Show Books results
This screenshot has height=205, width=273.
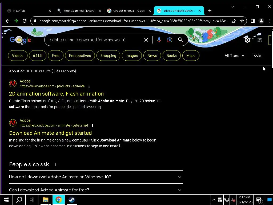(x=171, y=56)
